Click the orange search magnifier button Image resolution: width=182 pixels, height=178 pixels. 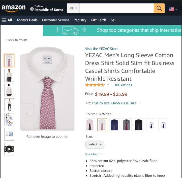point(159,9)
